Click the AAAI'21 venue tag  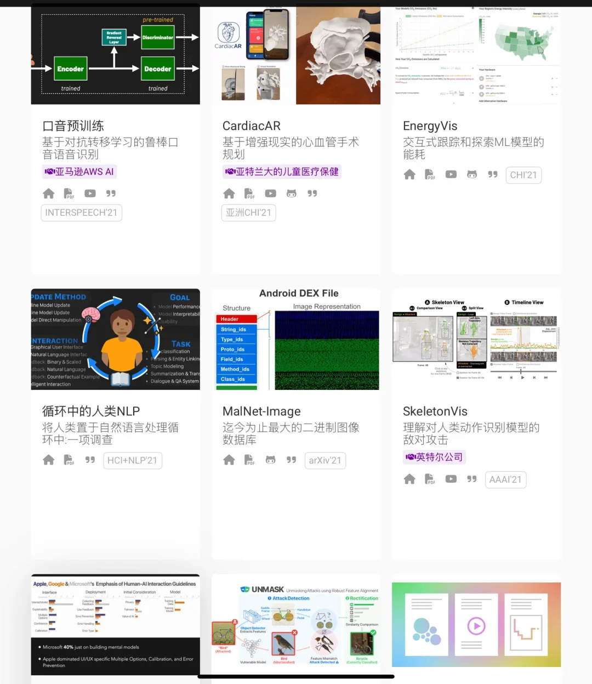505,479
